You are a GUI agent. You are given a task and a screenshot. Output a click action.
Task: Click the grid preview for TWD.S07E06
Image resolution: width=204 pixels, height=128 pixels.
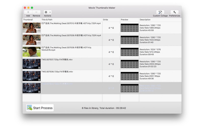pos(130,76)
